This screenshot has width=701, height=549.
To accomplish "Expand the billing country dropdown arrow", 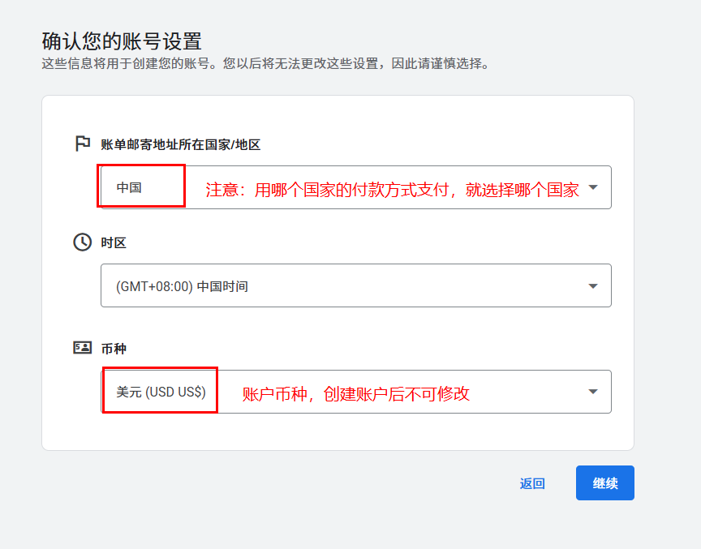I will [592, 187].
